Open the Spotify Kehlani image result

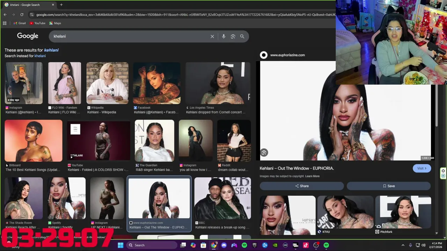(x=66, y=198)
